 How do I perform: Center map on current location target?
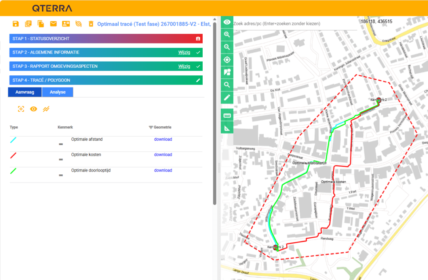tap(227, 59)
